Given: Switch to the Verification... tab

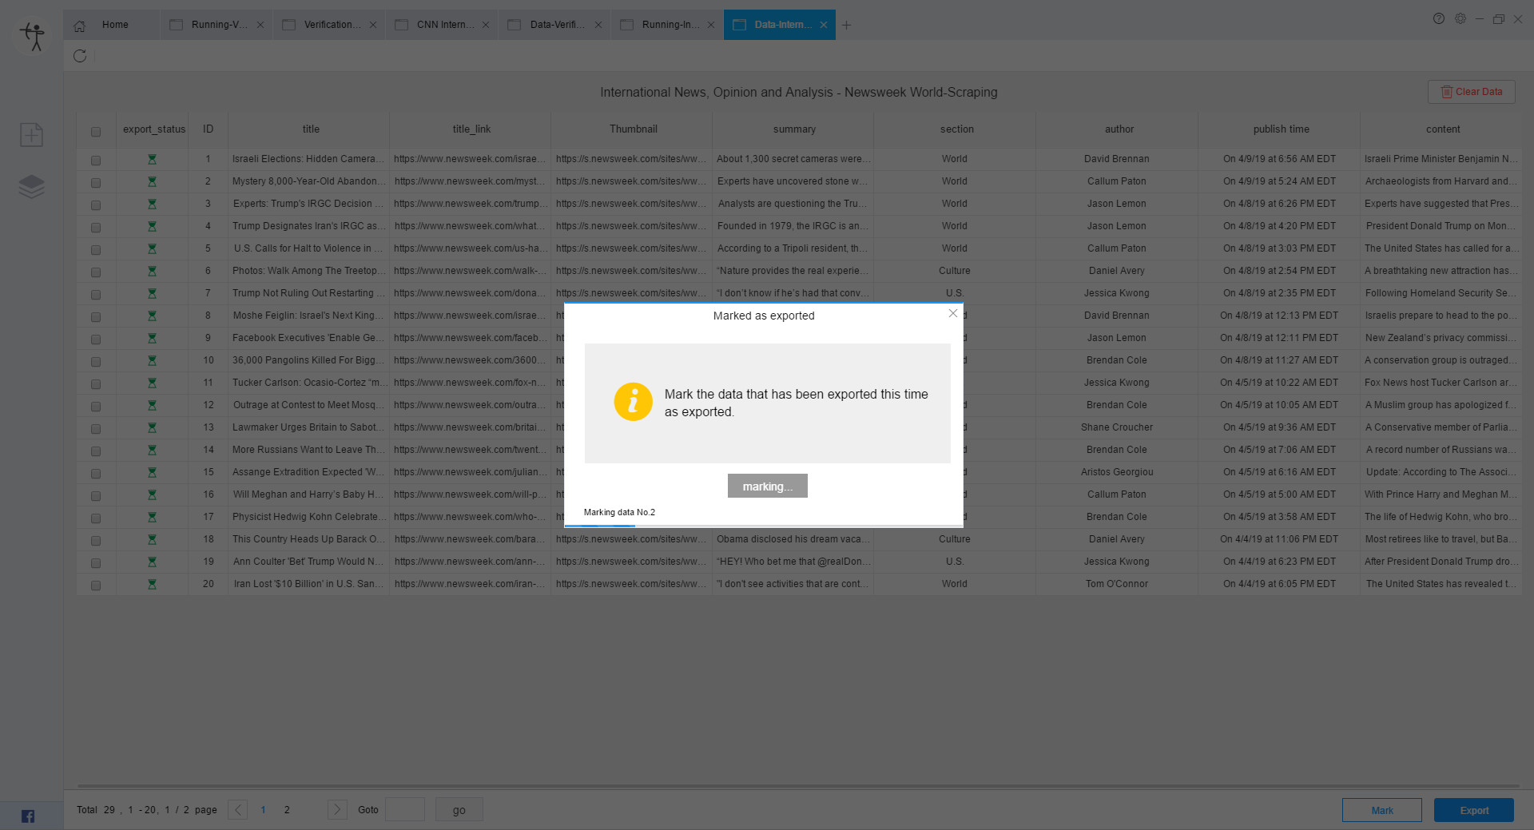Looking at the screenshot, I should coord(328,25).
